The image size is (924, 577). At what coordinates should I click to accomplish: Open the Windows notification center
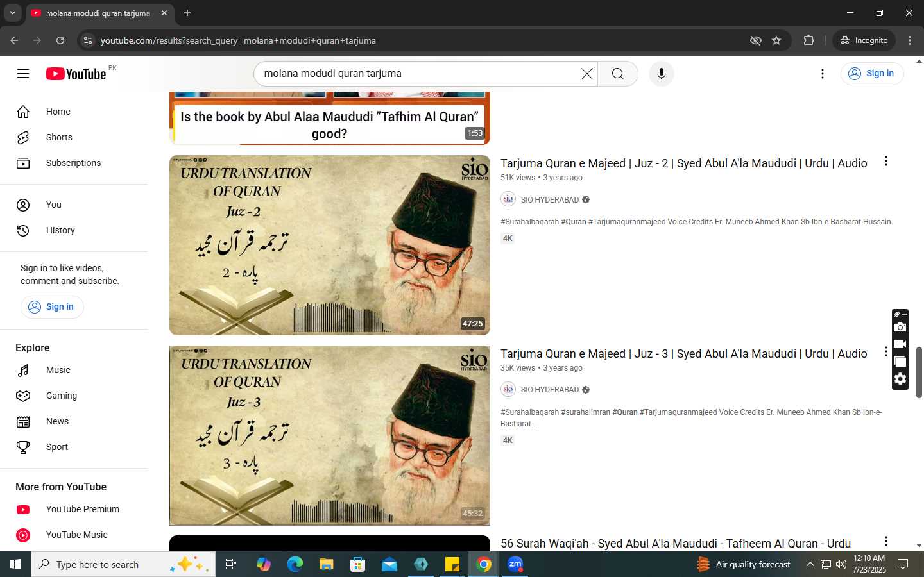pos(903,564)
